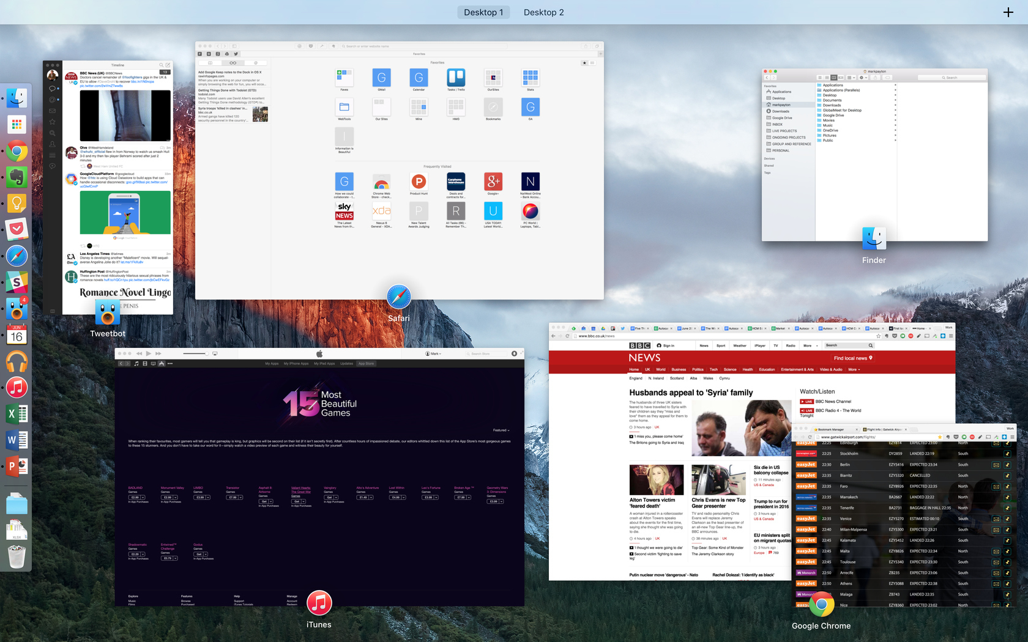Switch to iTunes My Apps tab
The height and width of the screenshot is (642, 1028).
[272, 363]
